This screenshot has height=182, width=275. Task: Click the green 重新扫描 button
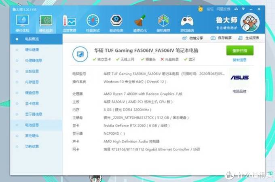(x=239, y=51)
